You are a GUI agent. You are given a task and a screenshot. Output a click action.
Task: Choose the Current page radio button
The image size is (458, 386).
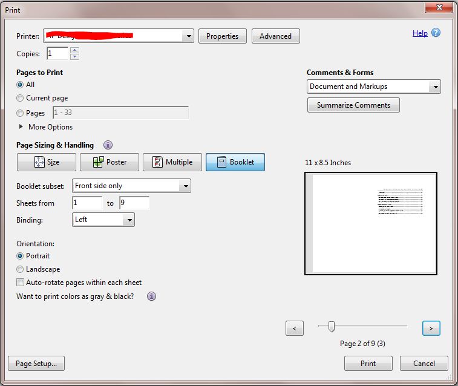pos(20,98)
